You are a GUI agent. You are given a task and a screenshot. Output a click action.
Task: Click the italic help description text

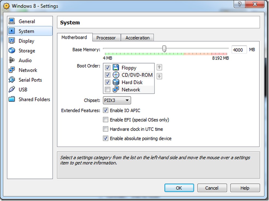click(155, 160)
